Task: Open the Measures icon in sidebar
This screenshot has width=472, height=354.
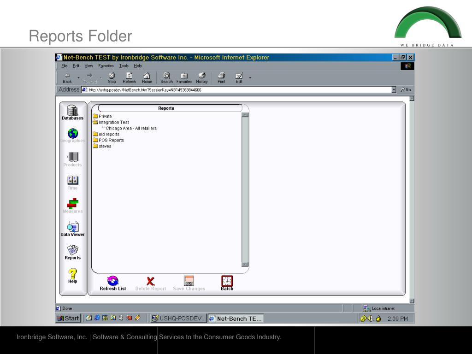Action: (73, 203)
